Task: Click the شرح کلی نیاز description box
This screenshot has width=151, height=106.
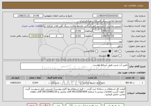Action: point(74,66)
